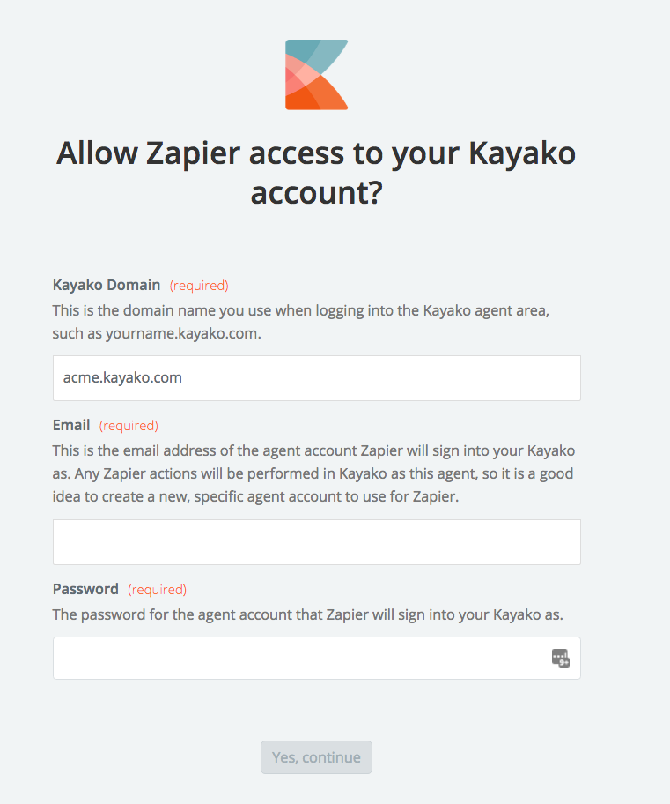Click the 'acme.kayako.com' text in domain field
Image resolution: width=670 pixels, height=804 pixels.
pos(122,378)
